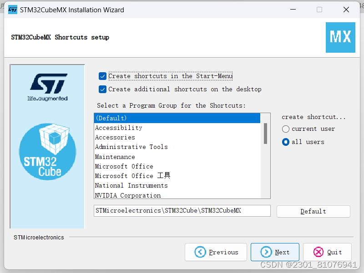Image resolution: width=364 pixels, height=273 pixels.
Task: Select Microsoft Office 工具 program group
Action: (x=177, y=176)
